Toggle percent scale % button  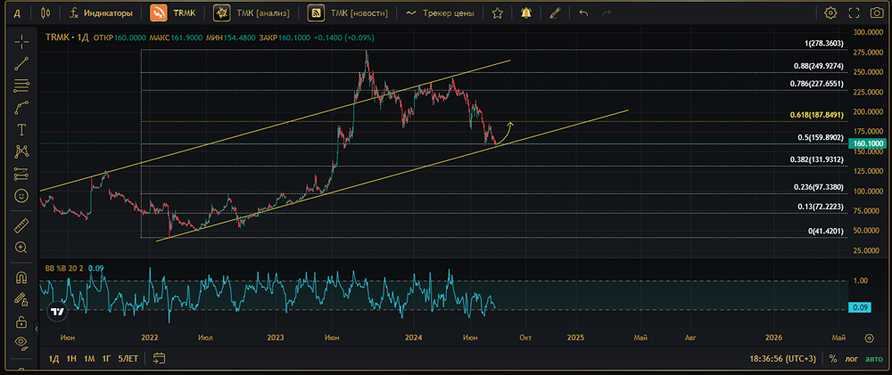[833, 359]
